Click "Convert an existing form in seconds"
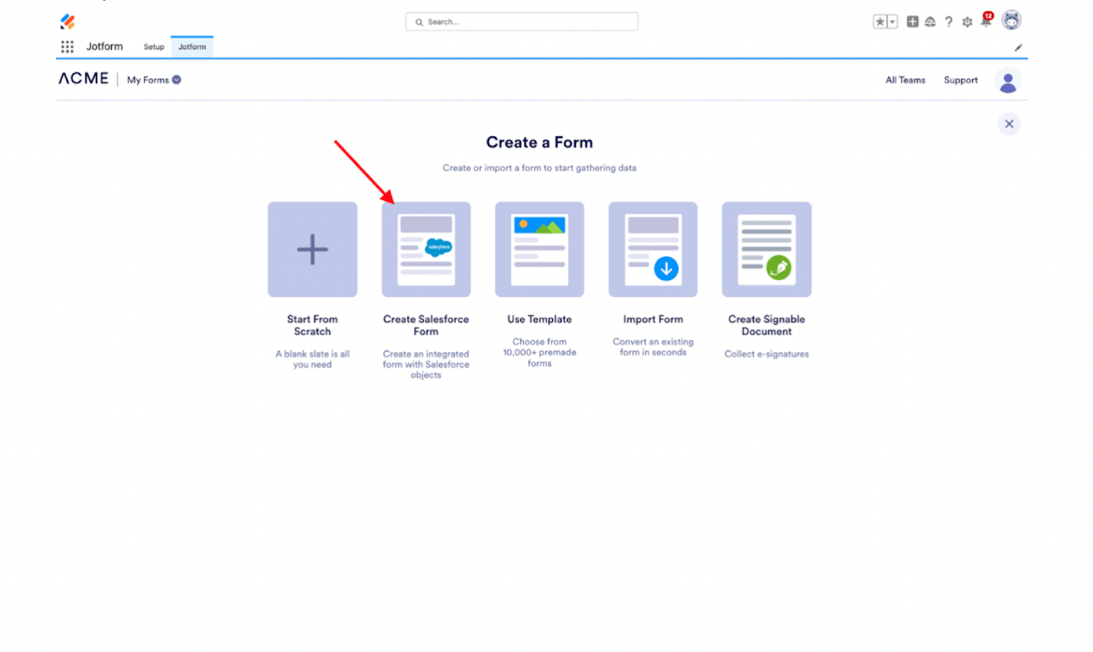This screenshot has width=1093, height=652. click(653, 347)
